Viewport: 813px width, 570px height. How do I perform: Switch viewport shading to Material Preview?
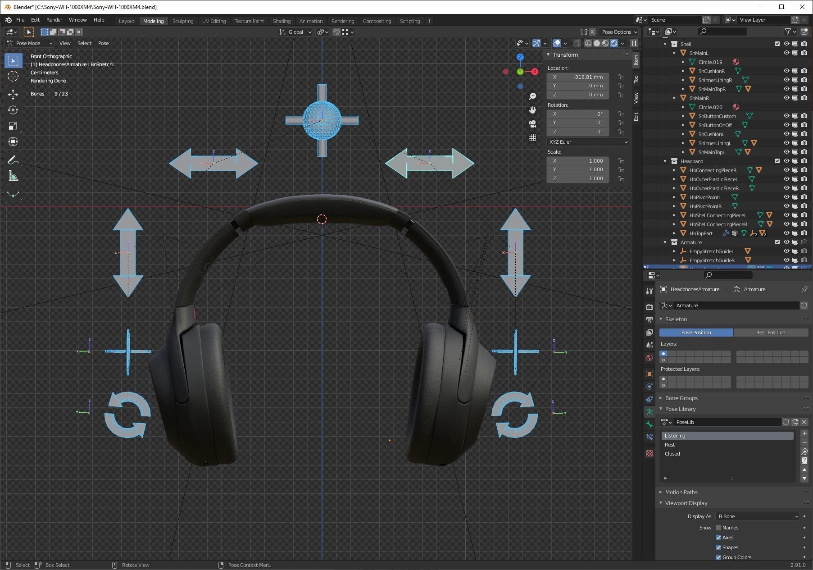coord(605,43)
